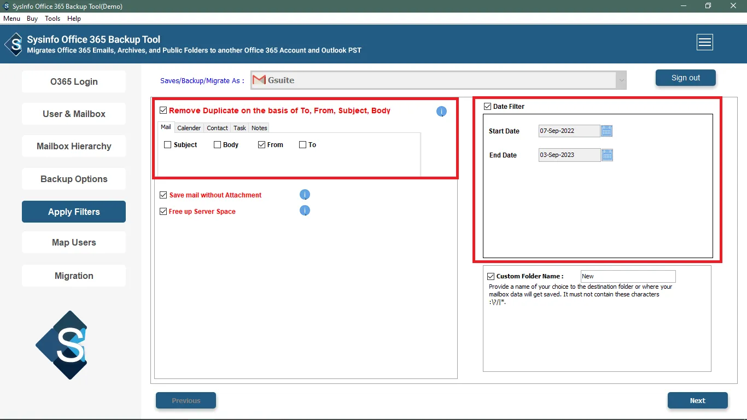The image size is (747, 420).
Task: Toggle the Custom Folder Name checkbox
Action: point(491,277)
